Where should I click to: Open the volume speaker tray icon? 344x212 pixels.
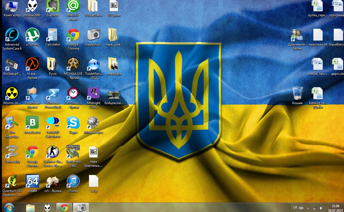[x=321, y=208]
